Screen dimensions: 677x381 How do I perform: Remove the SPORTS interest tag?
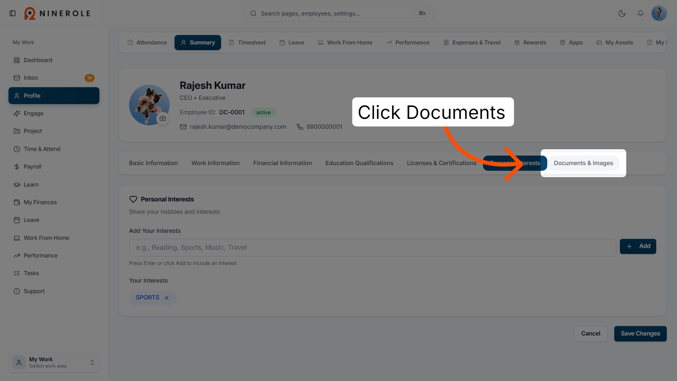[166, 298]
